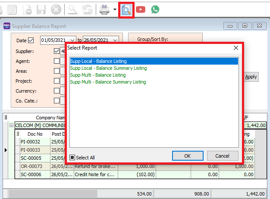The height and width of the screenshot is (199, 270).
Task: Click the WhatsApp support icon
Action: point(155,9)
